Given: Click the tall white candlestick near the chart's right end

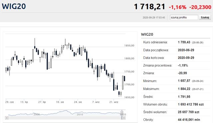Looking at the screenshot, I should (x=123, y=83).
